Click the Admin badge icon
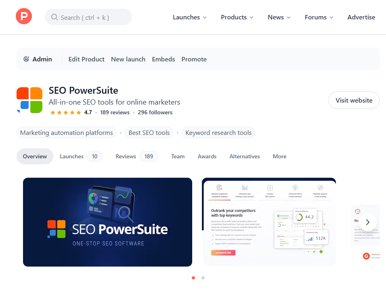Screen dimensions: 386x290 click(26, 59)
